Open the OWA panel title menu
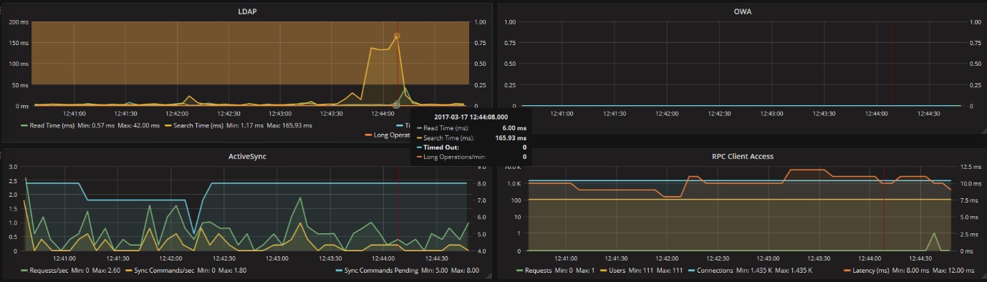987x282 pixels. coord(742,11)
